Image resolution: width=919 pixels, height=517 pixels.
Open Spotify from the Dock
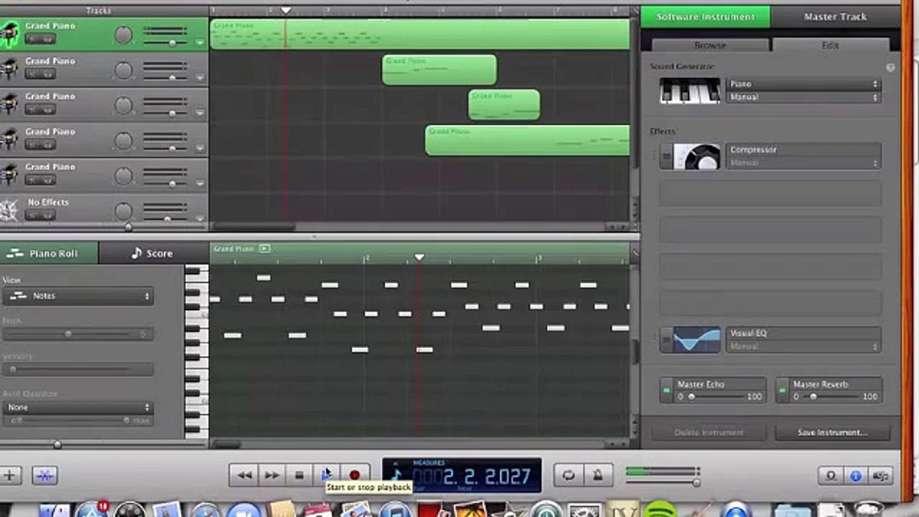tap(661, 509)
